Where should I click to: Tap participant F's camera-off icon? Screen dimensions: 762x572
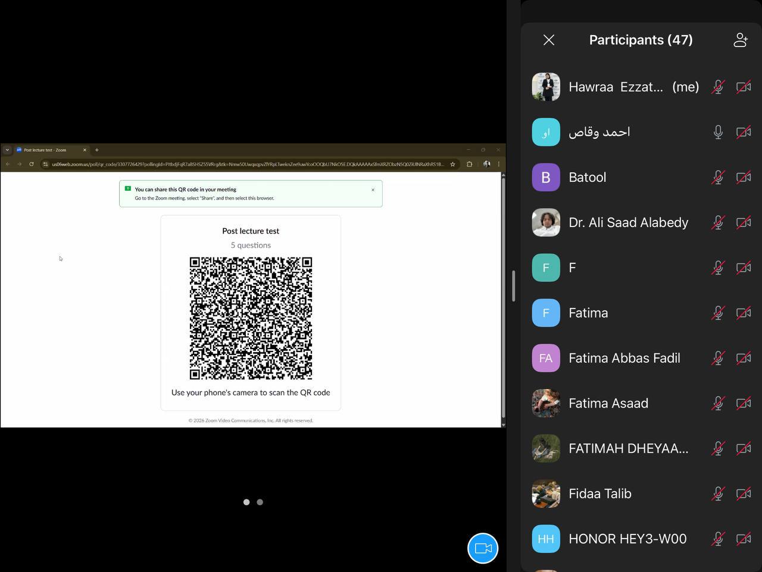coord(744,268)
